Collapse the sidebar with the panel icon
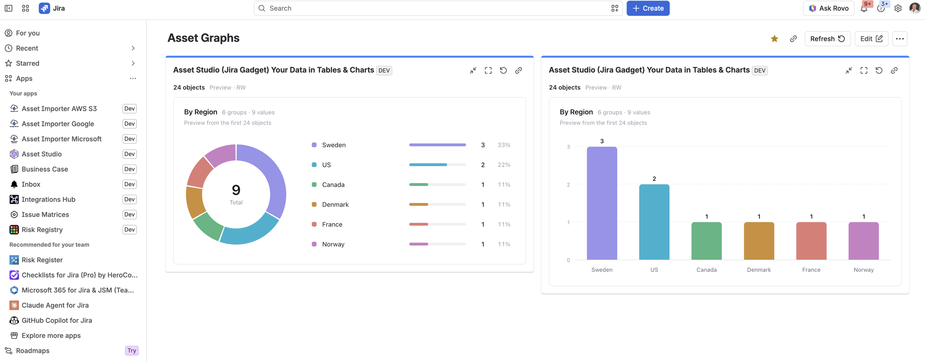The height and width of the screenshot is (362, 925). click(8, 8)
